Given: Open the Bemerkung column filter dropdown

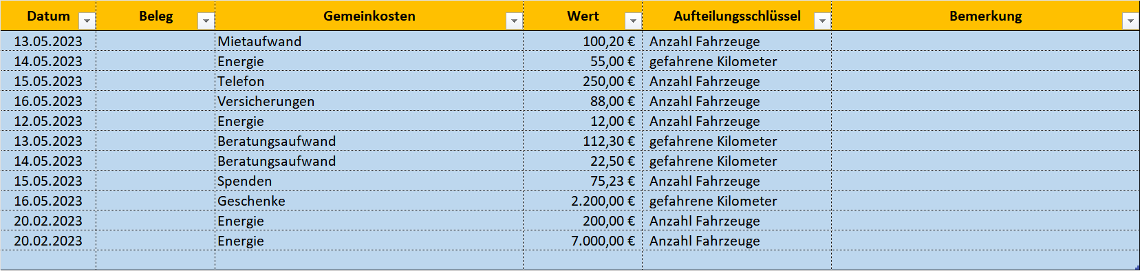Looking at the screenshot, I should tap(1130, 21).
